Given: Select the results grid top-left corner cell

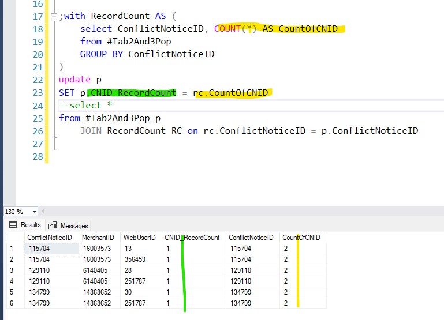Looking at the screenshot, I should [15, 238].
